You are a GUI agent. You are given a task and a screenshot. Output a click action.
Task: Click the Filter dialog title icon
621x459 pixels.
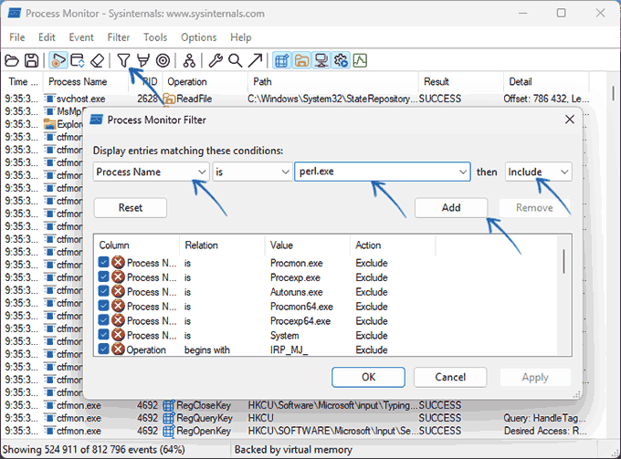tap(96, 120)
